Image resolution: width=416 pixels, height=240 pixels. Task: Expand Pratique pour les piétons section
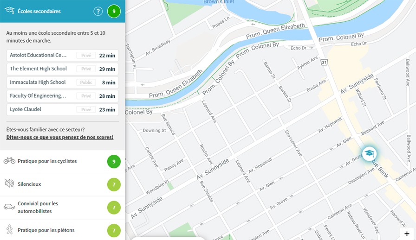63,230
